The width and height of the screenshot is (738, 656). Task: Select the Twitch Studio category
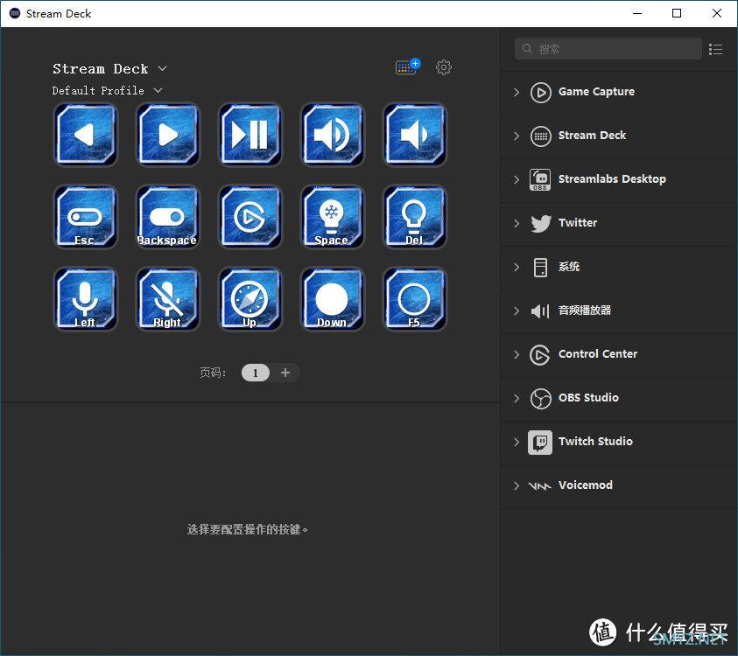(x=595, y=442)
